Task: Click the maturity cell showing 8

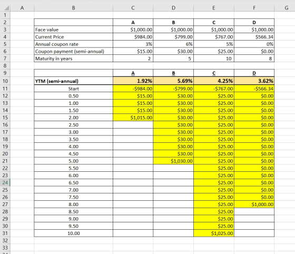Action: tap(254, 58)
